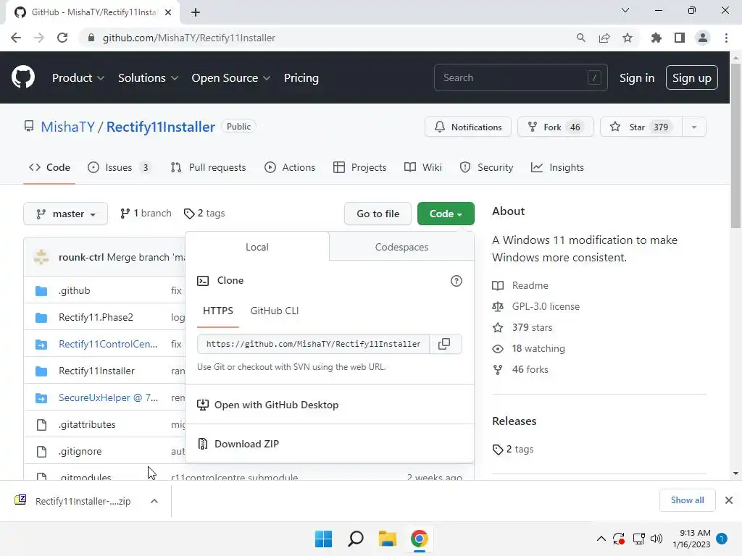Viewport: 742px width, 556px height.
Task: Click the page vertical scrollbar thumb
Action: click(x=735, y=146)
